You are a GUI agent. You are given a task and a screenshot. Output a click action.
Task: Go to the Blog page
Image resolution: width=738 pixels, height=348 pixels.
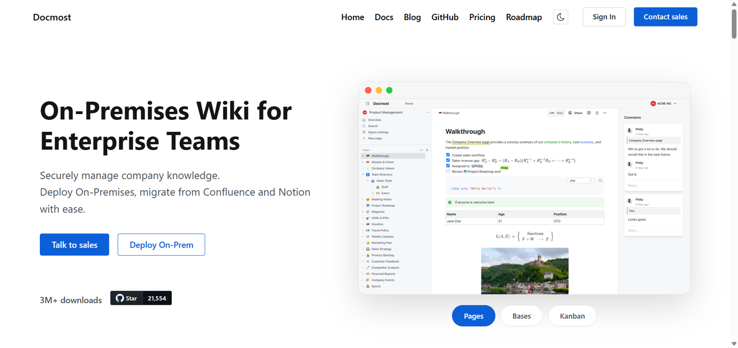pyautogui.click(x=412, y=17)
